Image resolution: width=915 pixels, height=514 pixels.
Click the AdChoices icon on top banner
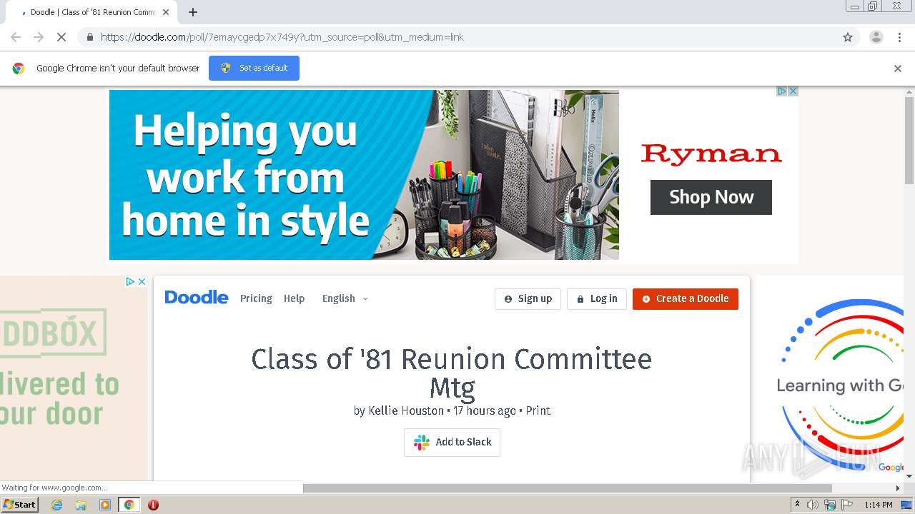coord(782,91)
